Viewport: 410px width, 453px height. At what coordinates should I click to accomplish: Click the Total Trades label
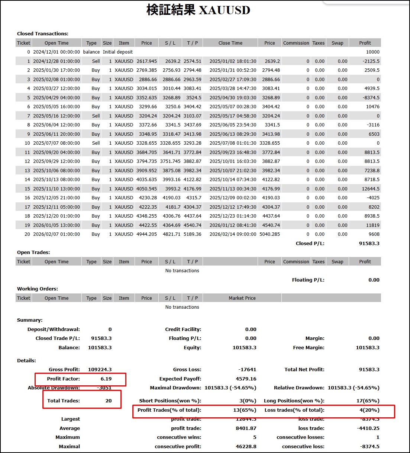[x=63, y=401]
